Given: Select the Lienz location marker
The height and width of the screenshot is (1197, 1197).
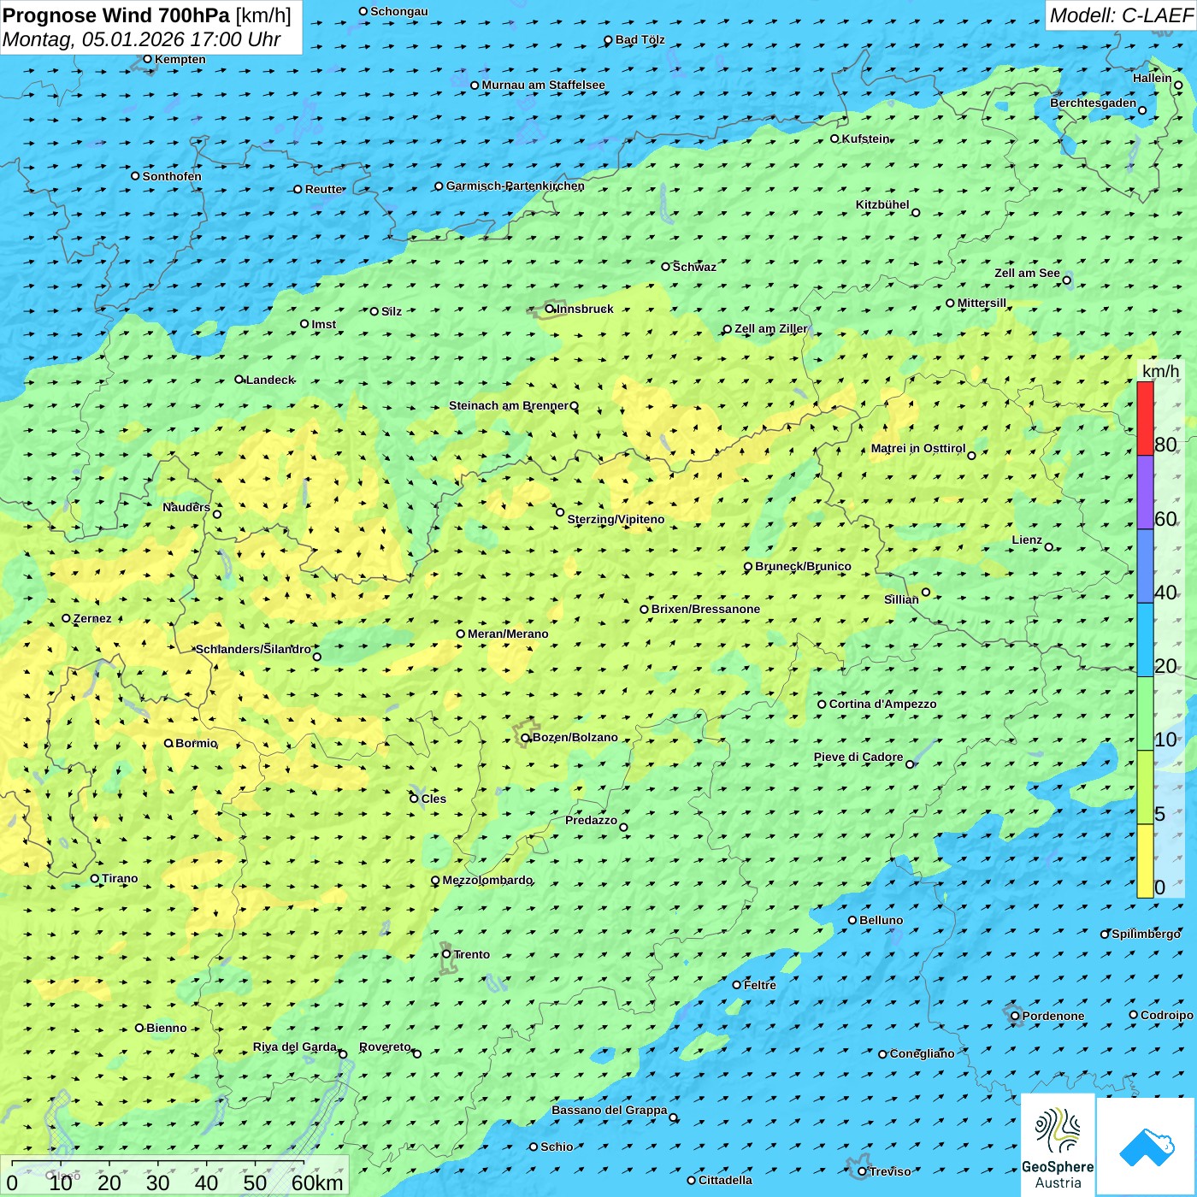Looking at the screenshot, I should (1049, 547).
